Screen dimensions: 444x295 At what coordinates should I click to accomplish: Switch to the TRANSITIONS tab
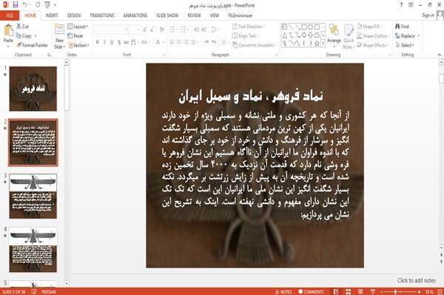point(102,16)
